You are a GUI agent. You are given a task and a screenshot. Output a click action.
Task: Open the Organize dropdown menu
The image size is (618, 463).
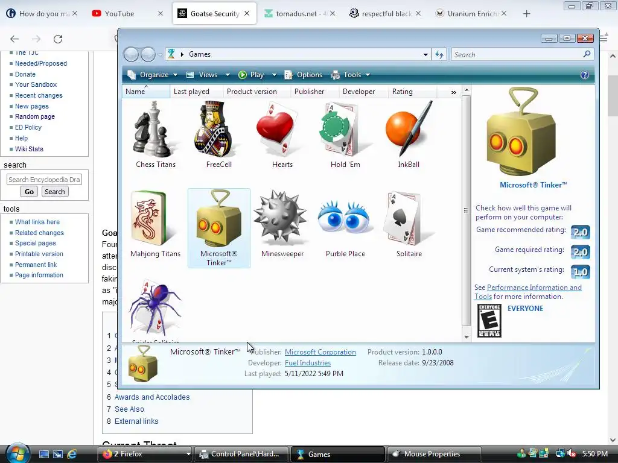pyautogui.click(x=152, y=75)
